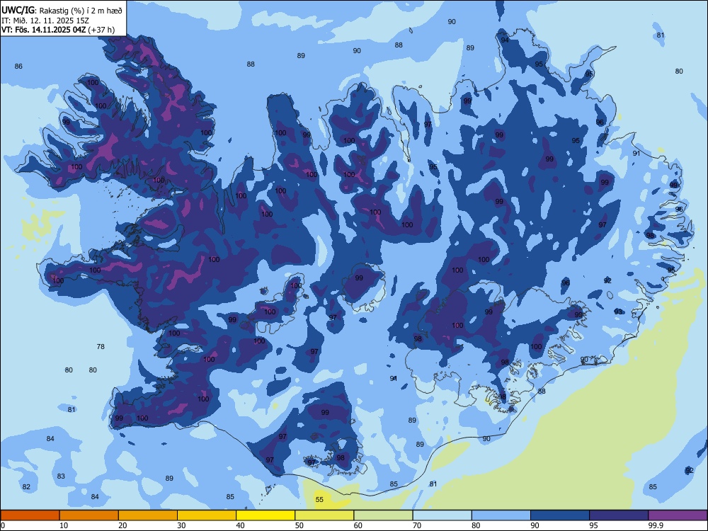This screenshot has width=708, height=531.
Task: Click the '93' value in the east
Action: tap(618, 312)
